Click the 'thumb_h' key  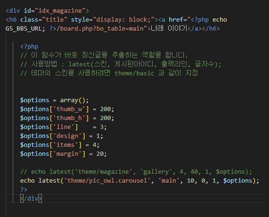point(69,118)
